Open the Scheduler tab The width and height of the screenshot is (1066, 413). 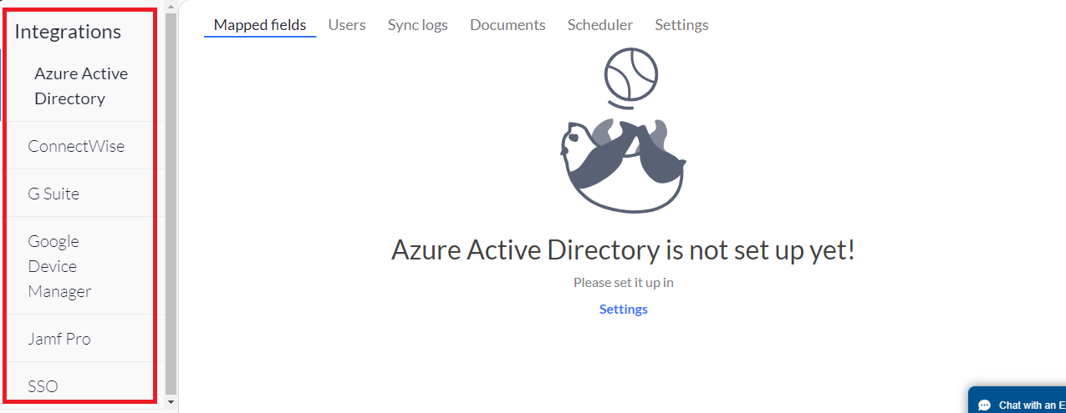point(600,25)
